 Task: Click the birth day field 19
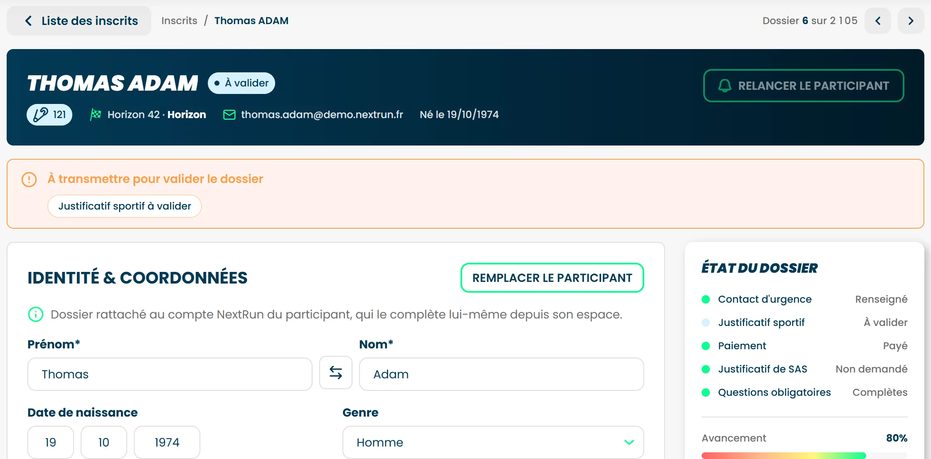(x=51, y=442)
